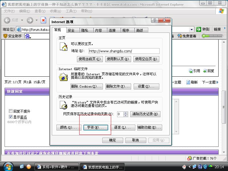Click the Help question mark in Internet 选项
Viewport: 228px width, 171px height.
coord(155,21)
